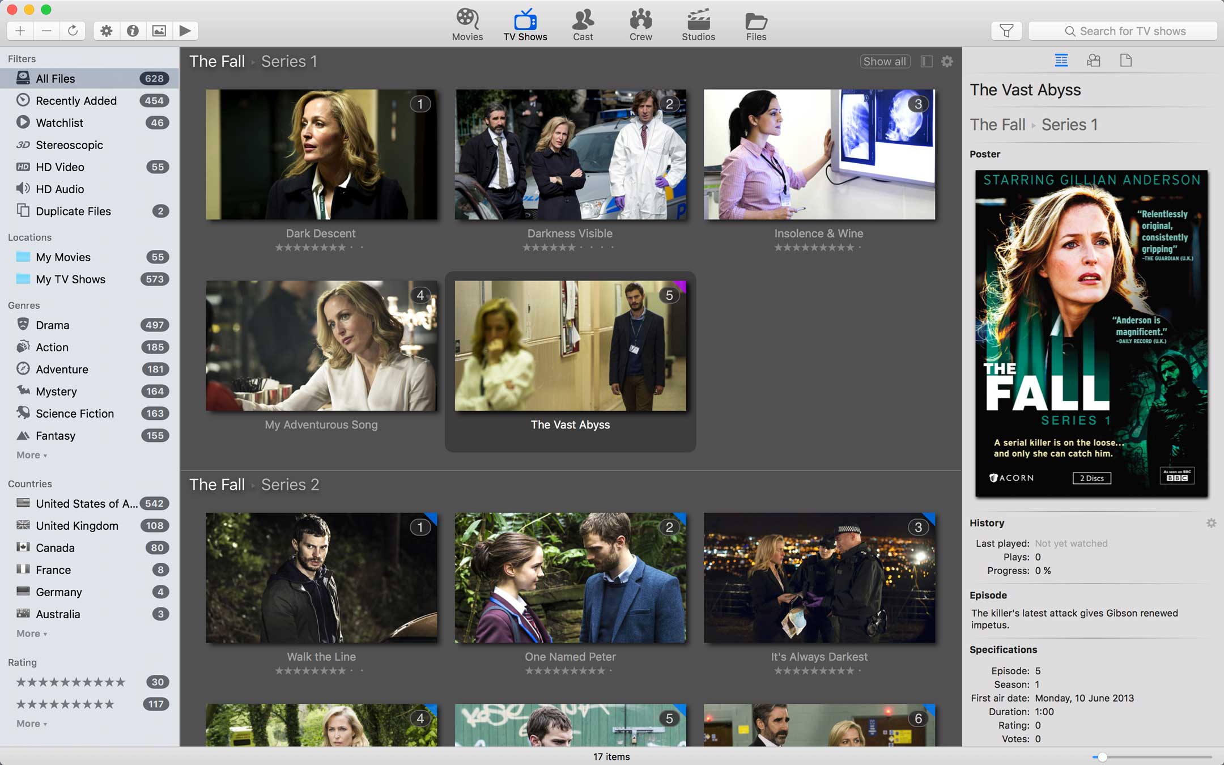Screen dimensions: 1224x765
Task: Click the Series 1 settings gear icon
Action: (946, 61)
